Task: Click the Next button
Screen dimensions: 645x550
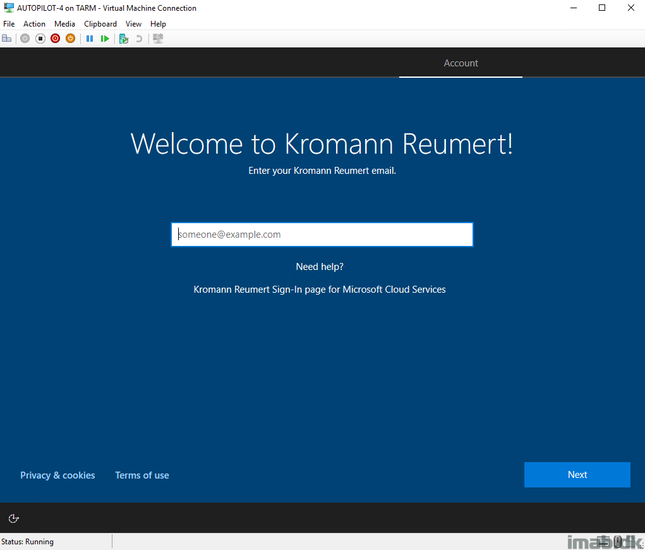Action: [x=577, y=475]
